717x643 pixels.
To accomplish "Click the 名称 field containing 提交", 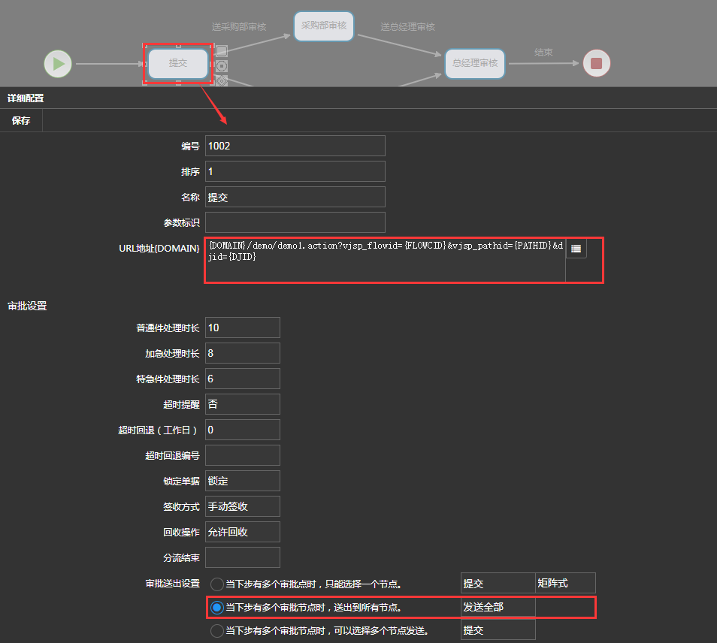I will (x=295, y=198).
